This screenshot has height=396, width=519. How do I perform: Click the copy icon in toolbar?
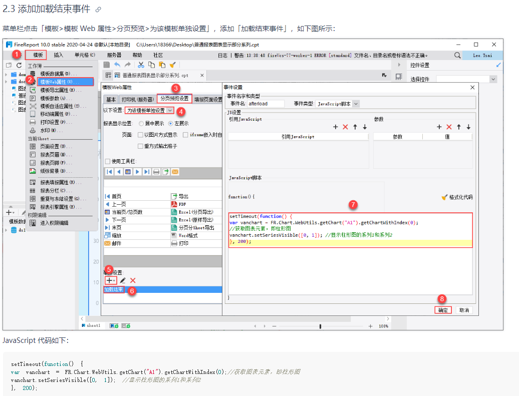[152, 65]
